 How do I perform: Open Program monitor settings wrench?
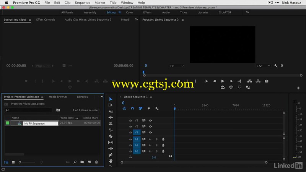[276, 66]
